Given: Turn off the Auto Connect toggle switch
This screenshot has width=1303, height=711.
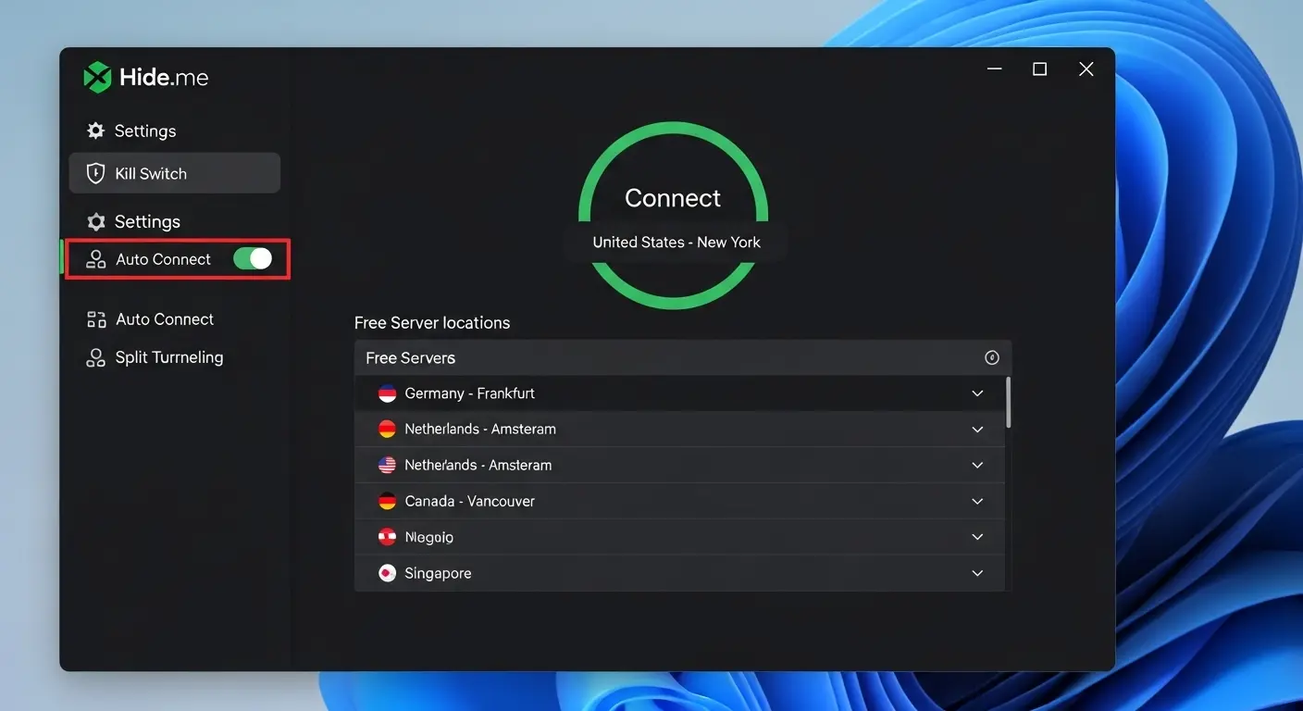Looking at the screenshot, I should (x=253, y=258).
